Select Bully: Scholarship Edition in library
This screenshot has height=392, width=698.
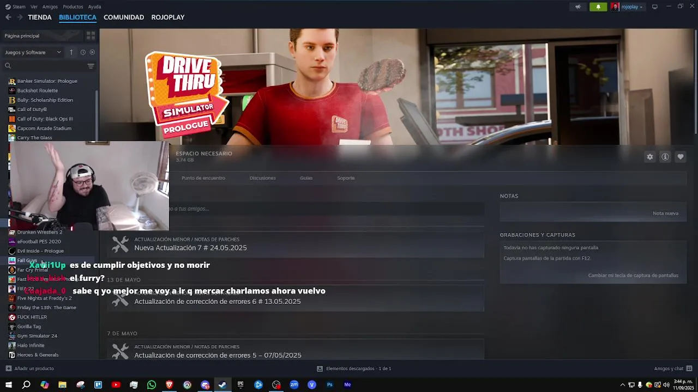[45, 100]
